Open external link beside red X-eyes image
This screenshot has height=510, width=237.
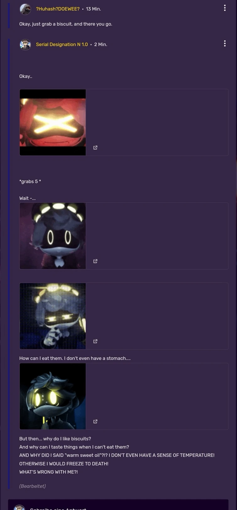point(95,148)
